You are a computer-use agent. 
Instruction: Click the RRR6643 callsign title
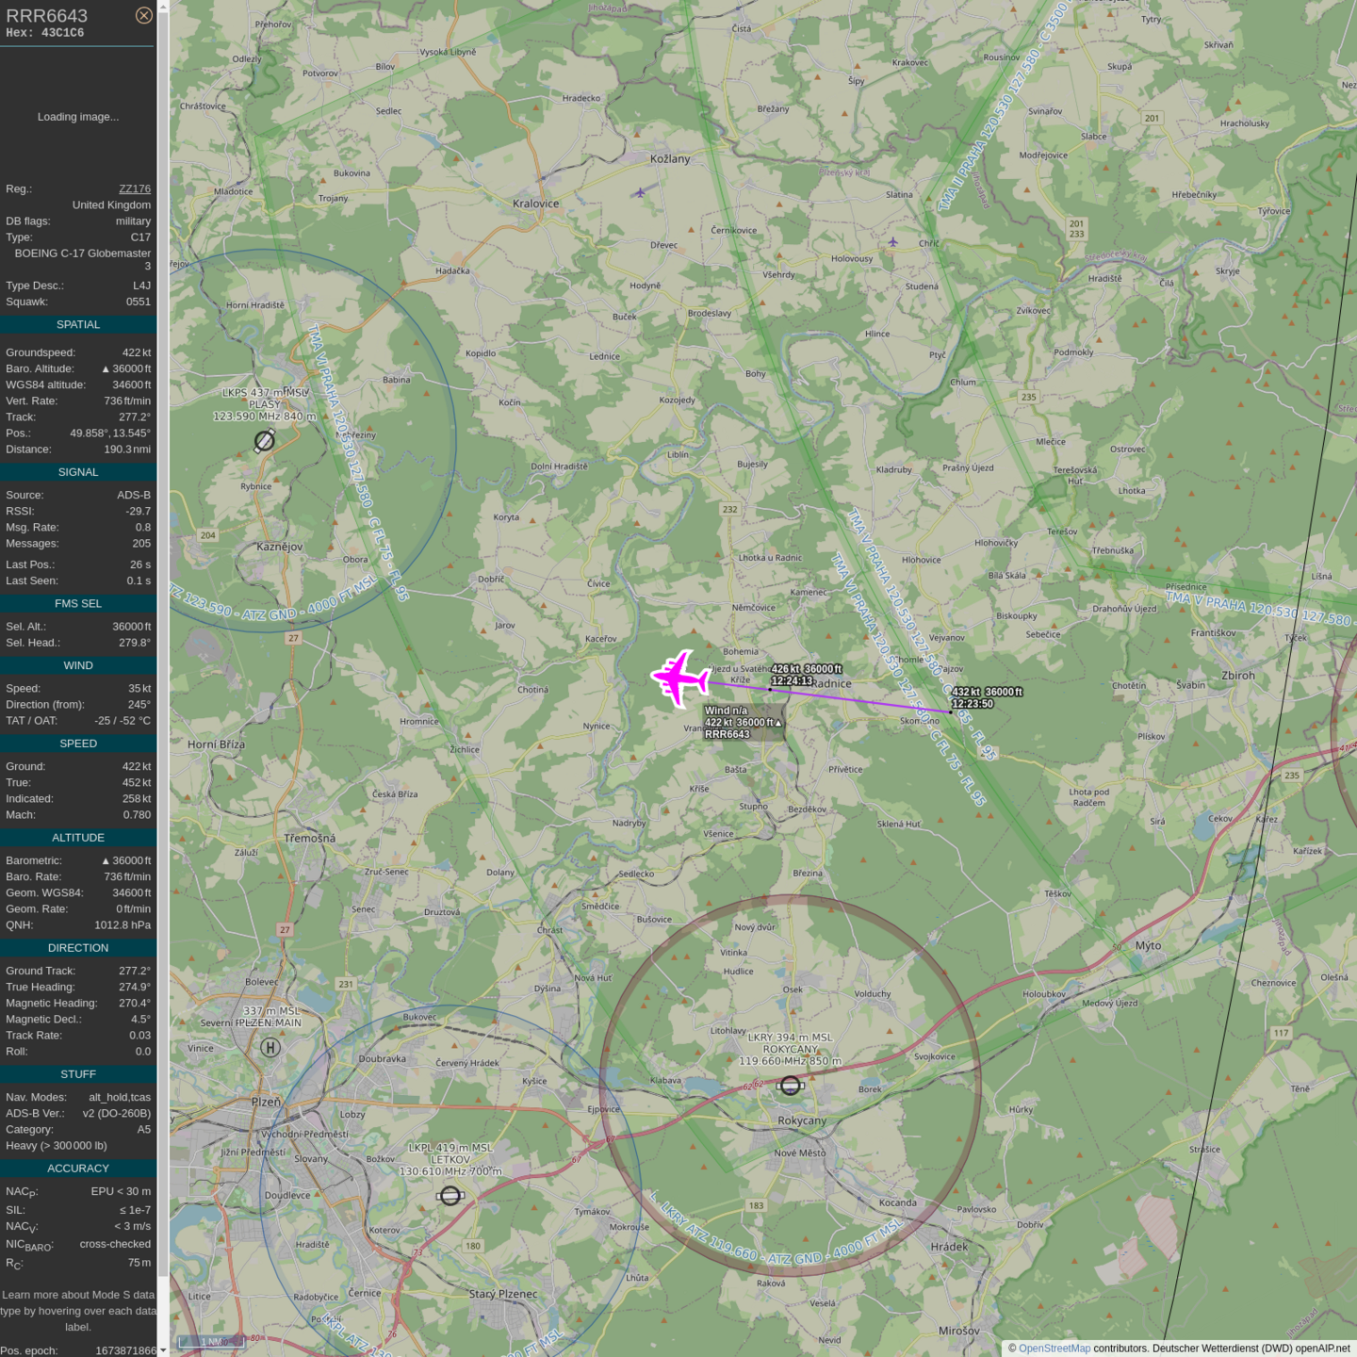pyautogui.click(x=47, y=16)
